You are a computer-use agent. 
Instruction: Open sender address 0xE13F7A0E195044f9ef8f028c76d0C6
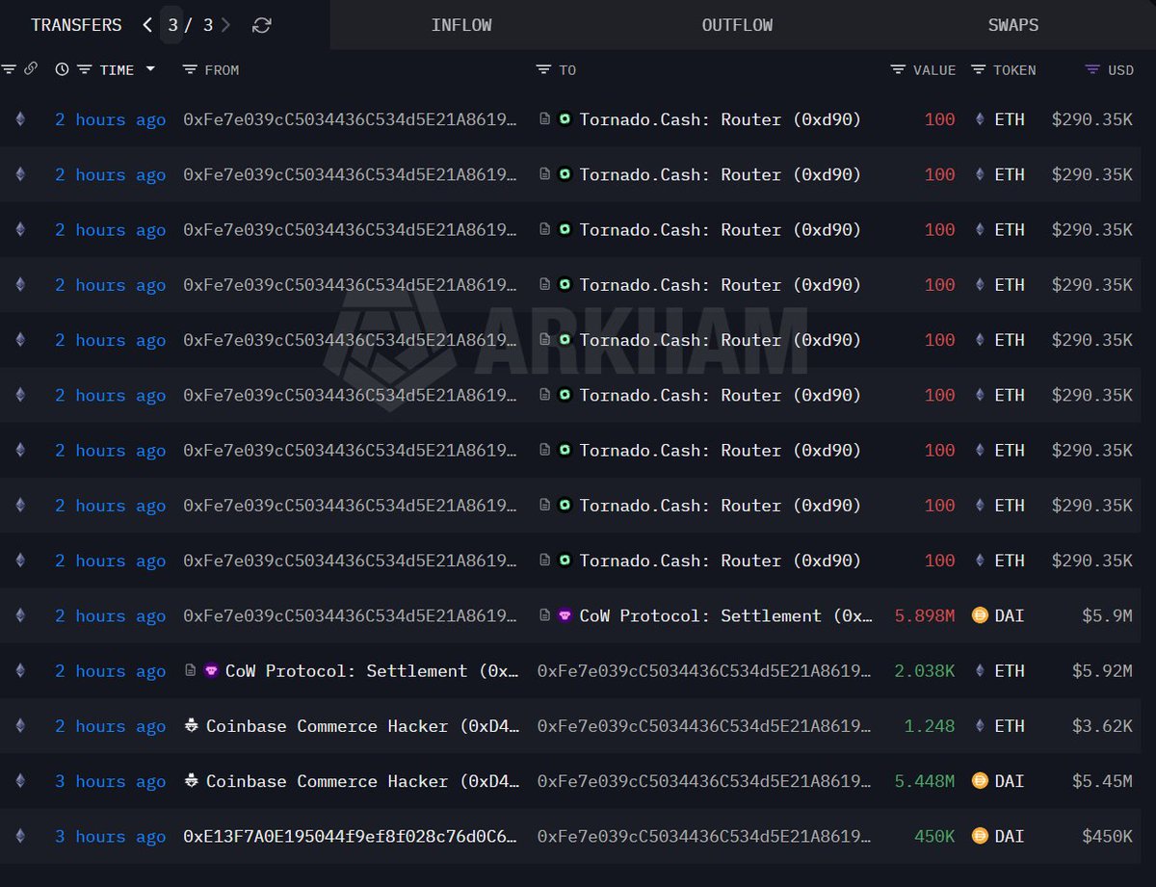pyautogui.click(x=351, y=836)
